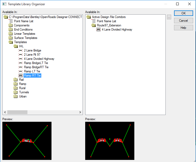Image resolution: width=196 pixels, height=162 pixels.
Task: Click the Cancel button
Action: point(183,20)
